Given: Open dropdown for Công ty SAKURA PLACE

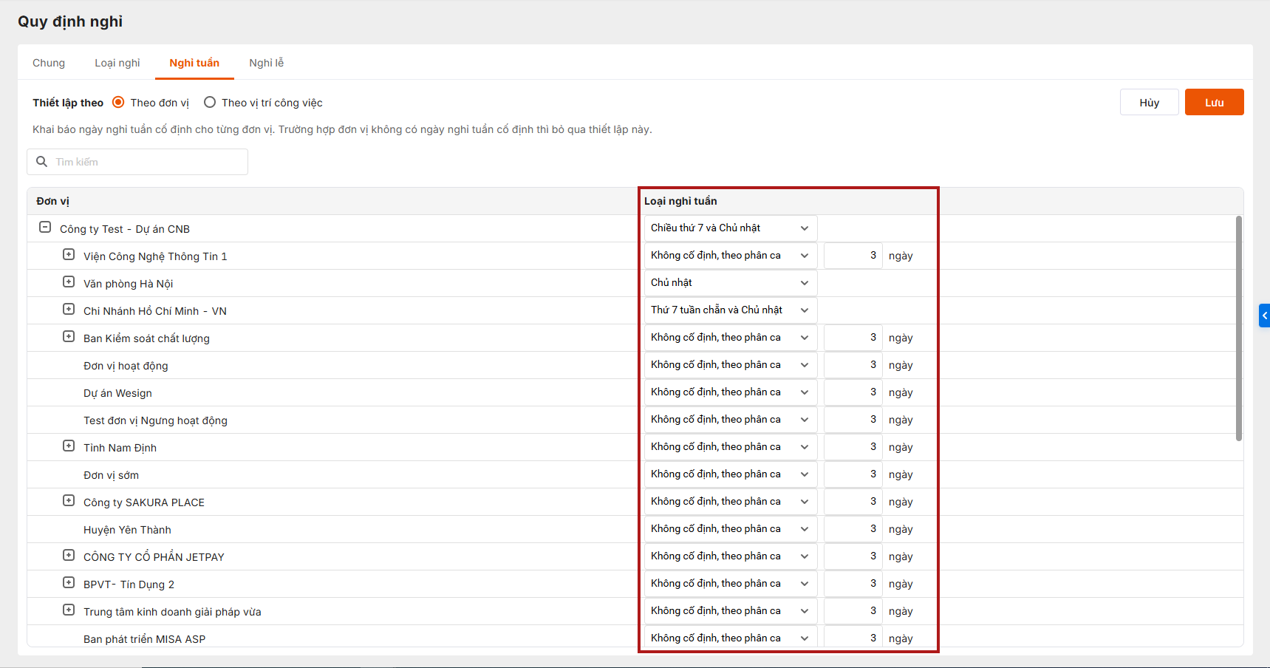Looking at the screenshot, I should click(731, 502).
